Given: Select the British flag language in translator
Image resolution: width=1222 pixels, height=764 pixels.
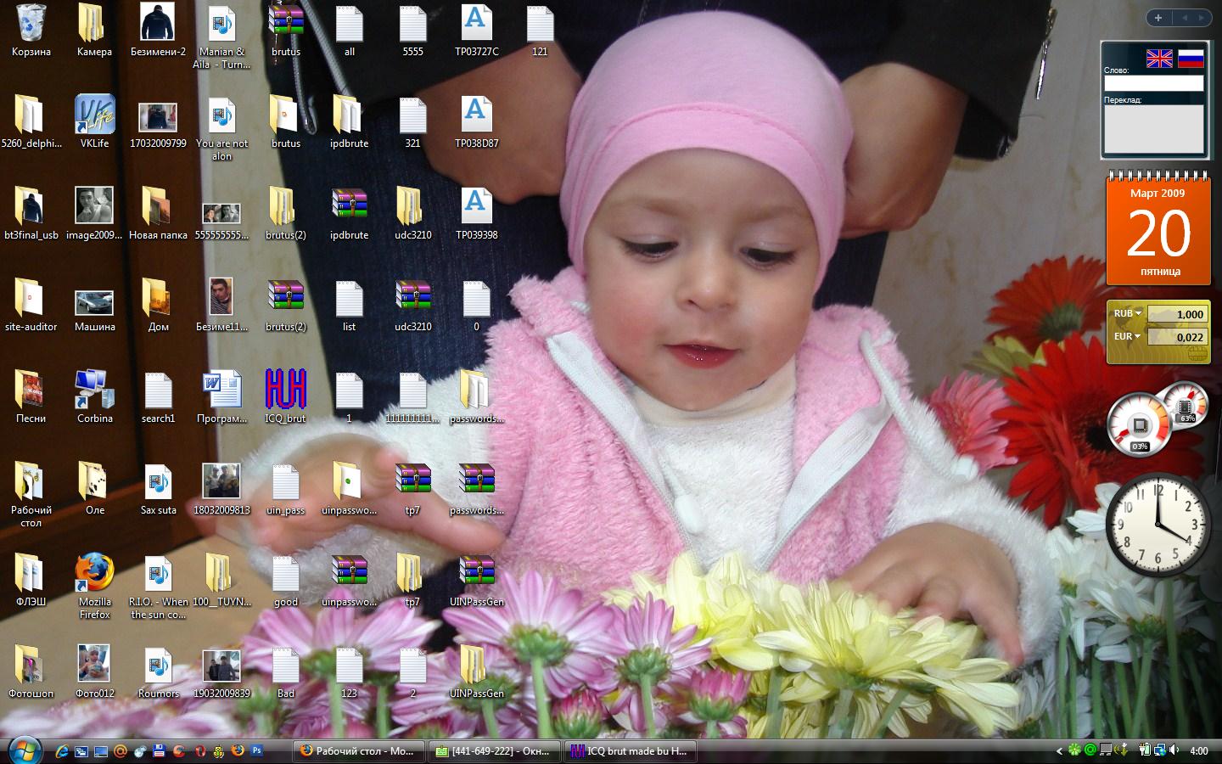Looking at the screenshot, I should [1159, 59].
